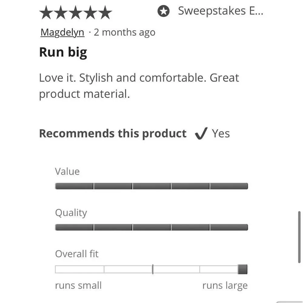Image resolution: width=303 pixels, height=303 pixels.
Task: Click the Overall fit slider handle
Action: [x=243, y=269]
